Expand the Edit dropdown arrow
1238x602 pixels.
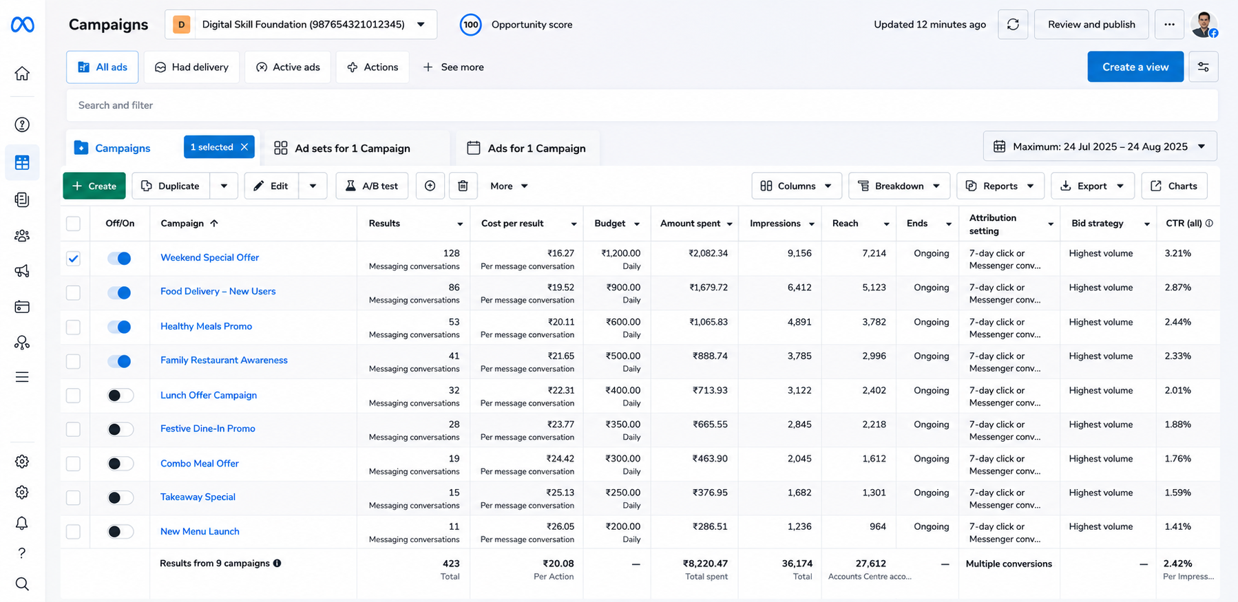(313, 186)
